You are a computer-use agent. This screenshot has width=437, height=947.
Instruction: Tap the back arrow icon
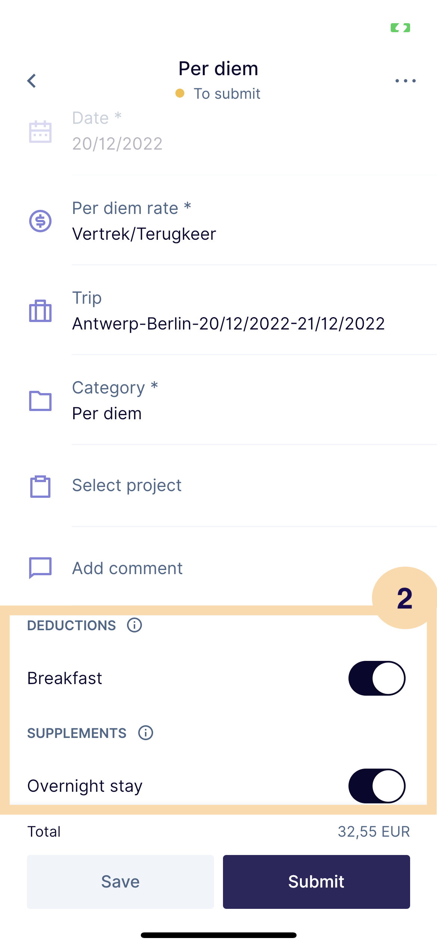click(x=32, y=81)
